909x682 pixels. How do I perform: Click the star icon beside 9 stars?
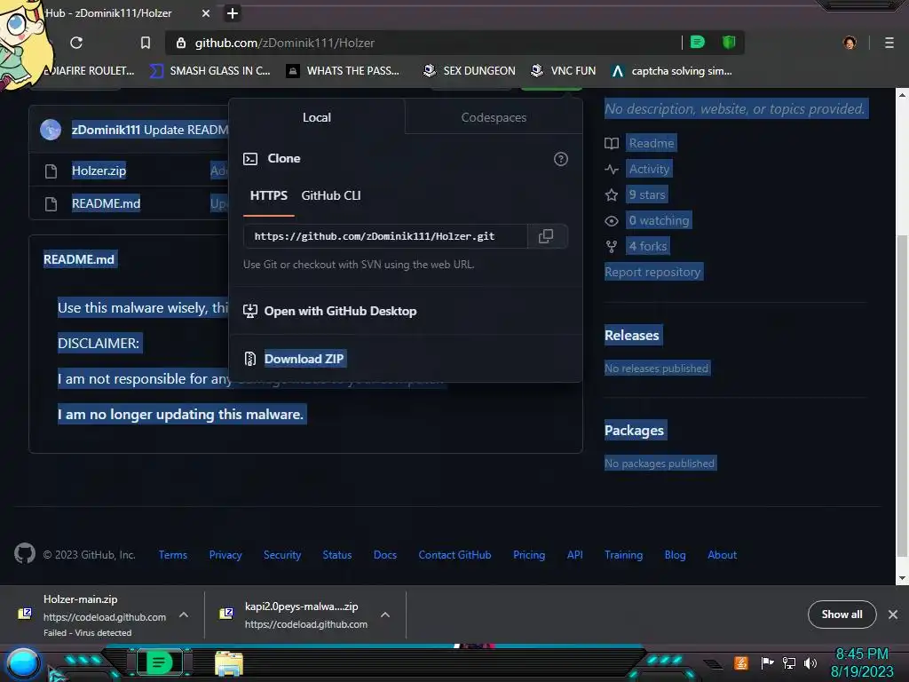click(x=612, y=194)
